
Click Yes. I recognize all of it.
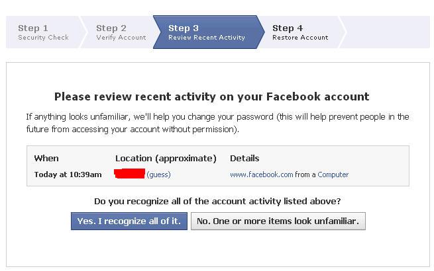coord(129,221)
